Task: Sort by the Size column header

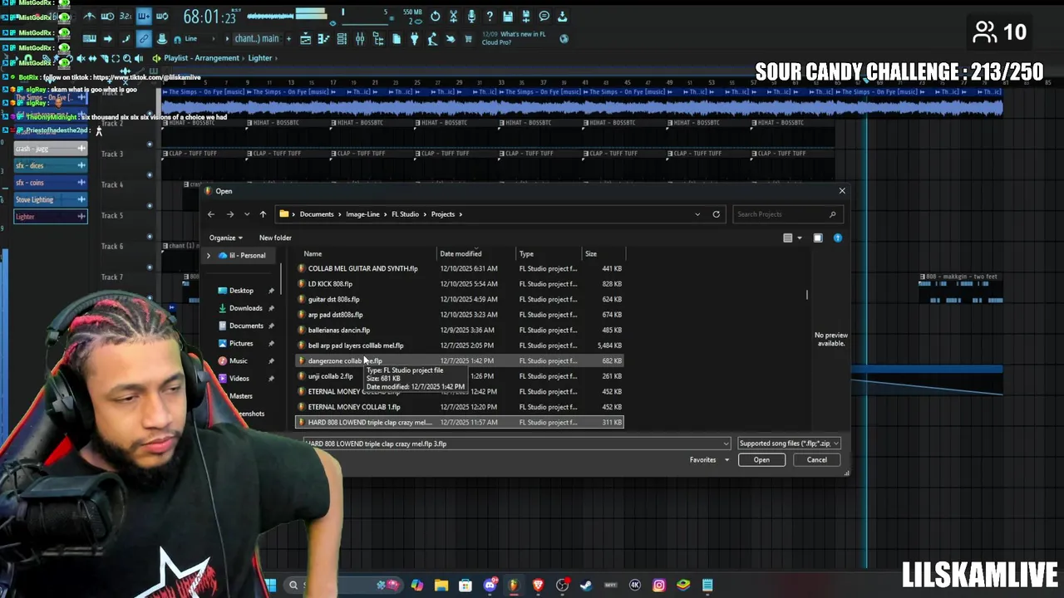Action: tap(603, 254)
